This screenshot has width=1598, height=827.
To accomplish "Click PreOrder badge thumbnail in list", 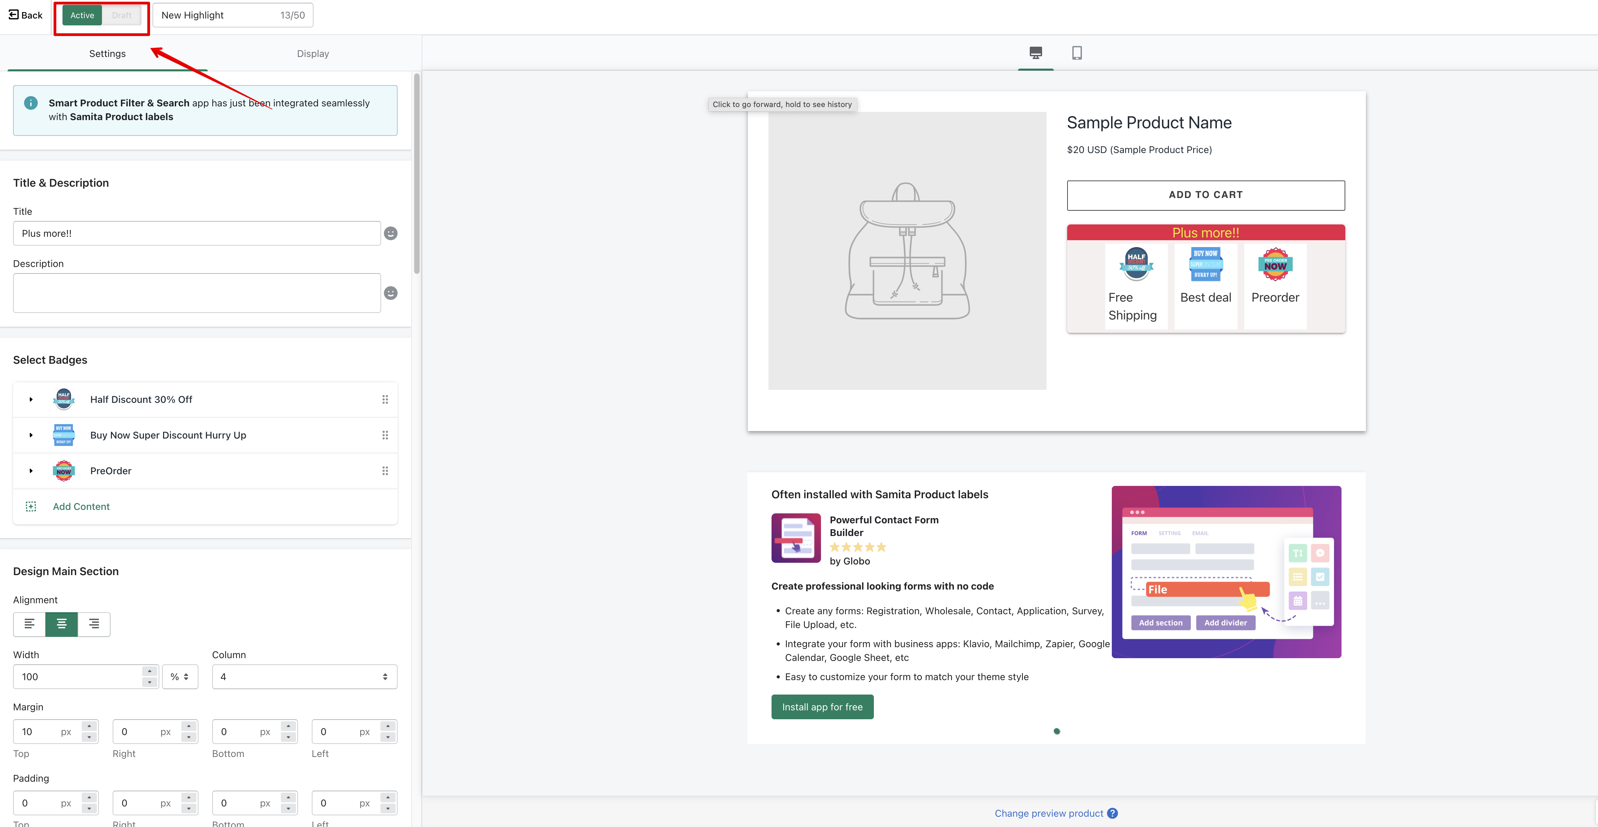I will point(64,470).
